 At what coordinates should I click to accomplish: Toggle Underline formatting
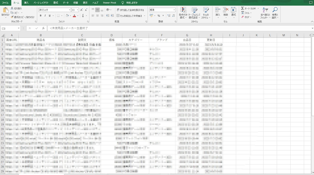coord(49,16)
